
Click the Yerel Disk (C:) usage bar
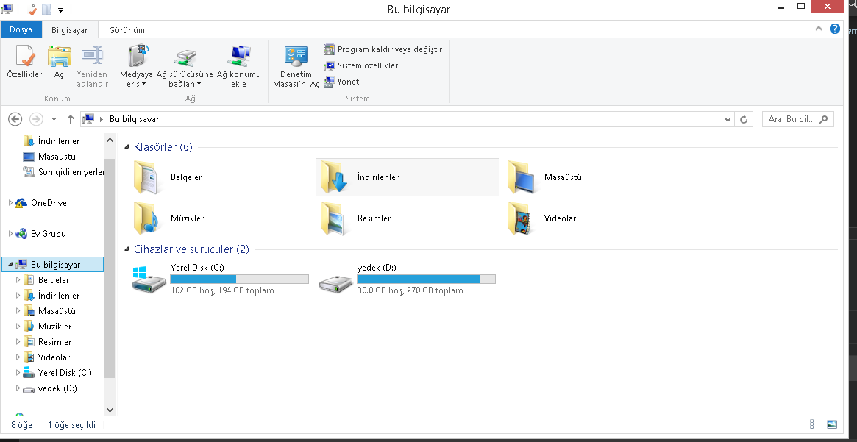(x=239, y=279)
